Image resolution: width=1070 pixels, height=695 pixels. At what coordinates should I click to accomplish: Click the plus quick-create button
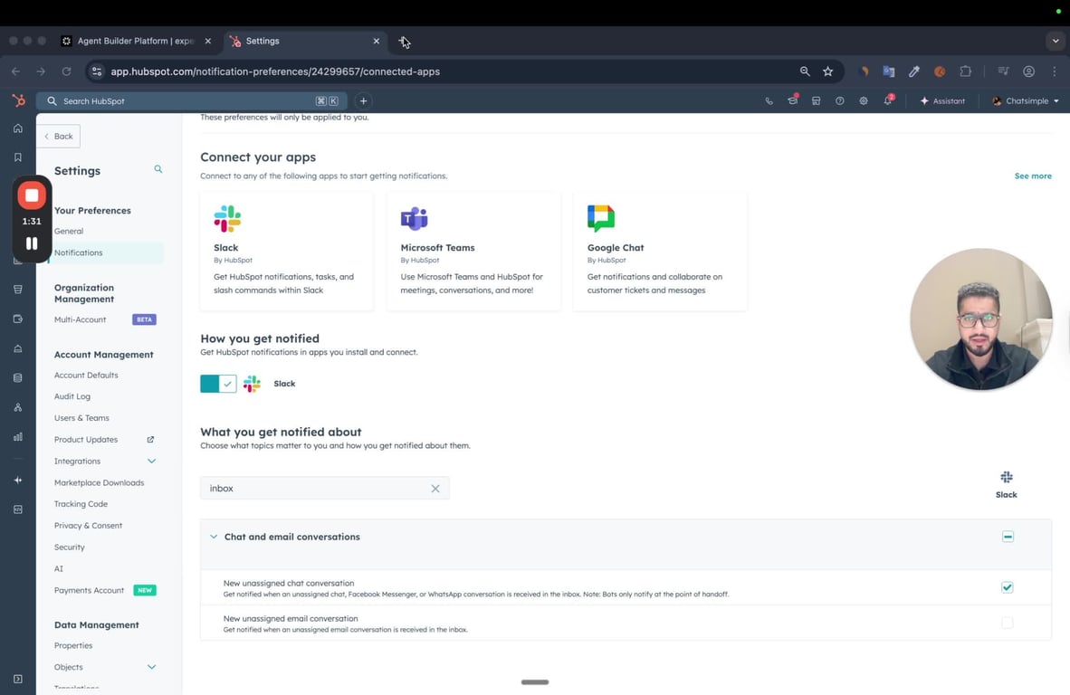coord(364,101)
